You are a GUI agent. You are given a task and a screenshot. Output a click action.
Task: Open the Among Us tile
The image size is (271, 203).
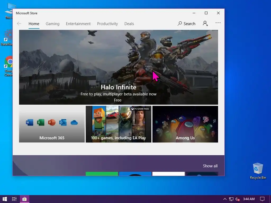[185, 124]
